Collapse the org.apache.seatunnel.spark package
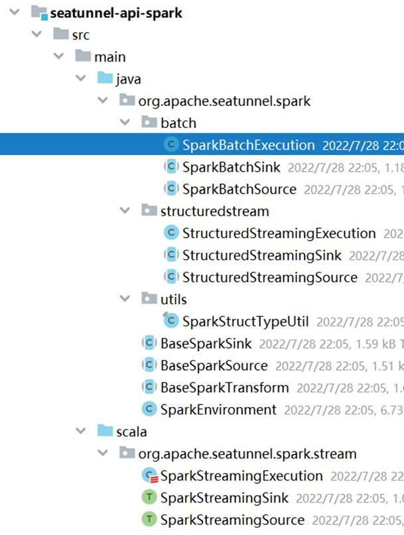 pyautogui.click(x=102, y=100)
